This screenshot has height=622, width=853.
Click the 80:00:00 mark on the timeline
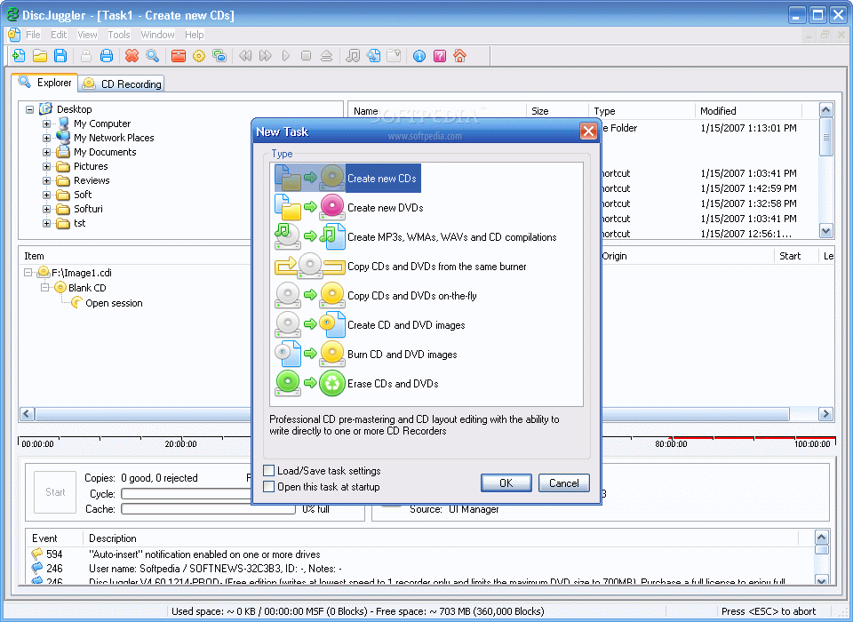[671, 443]
